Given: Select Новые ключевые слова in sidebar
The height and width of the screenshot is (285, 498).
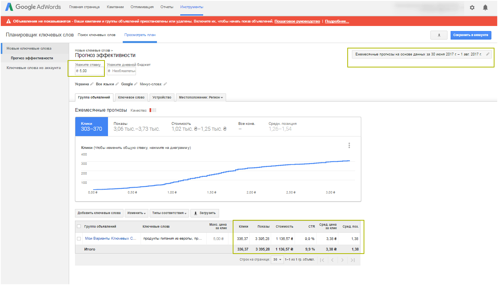Looking at the screenshot, I should [x=35, y=48].
